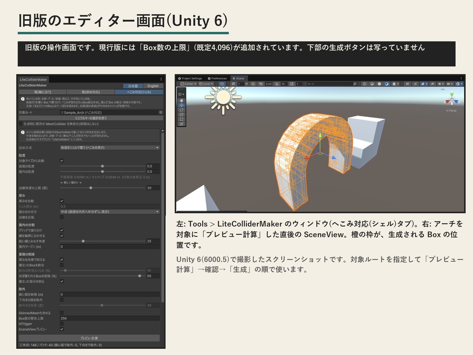The width and height of the screenshot is (473, 355).
Task: Toggle scene audio icon in Scene toolbar
Action: point(415,84)
